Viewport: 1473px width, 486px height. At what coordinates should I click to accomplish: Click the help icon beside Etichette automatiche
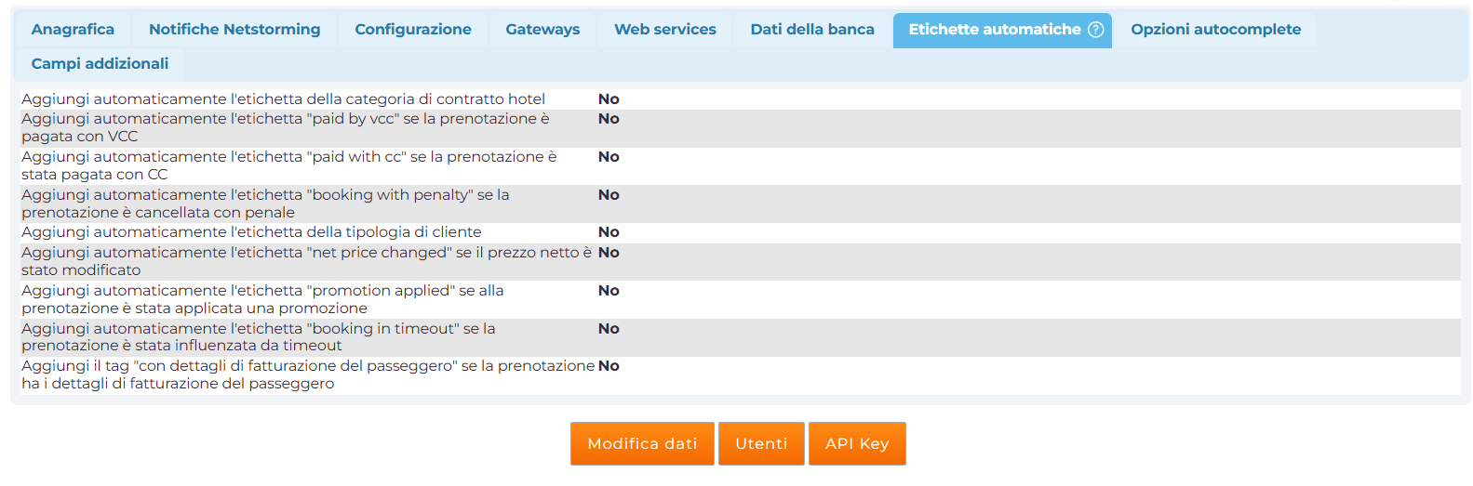coord(1096,30)
